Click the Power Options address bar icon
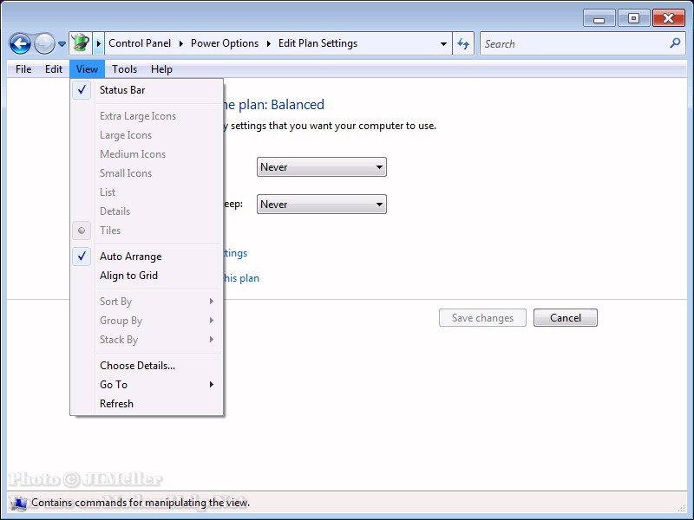 click(x=80, y=43)
